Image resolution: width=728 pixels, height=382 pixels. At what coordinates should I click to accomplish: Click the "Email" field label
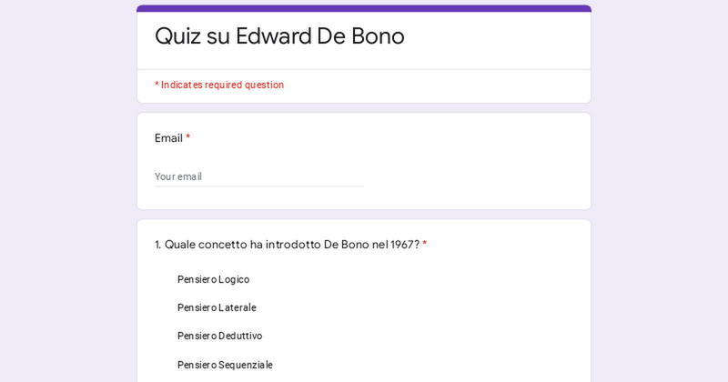168,138
